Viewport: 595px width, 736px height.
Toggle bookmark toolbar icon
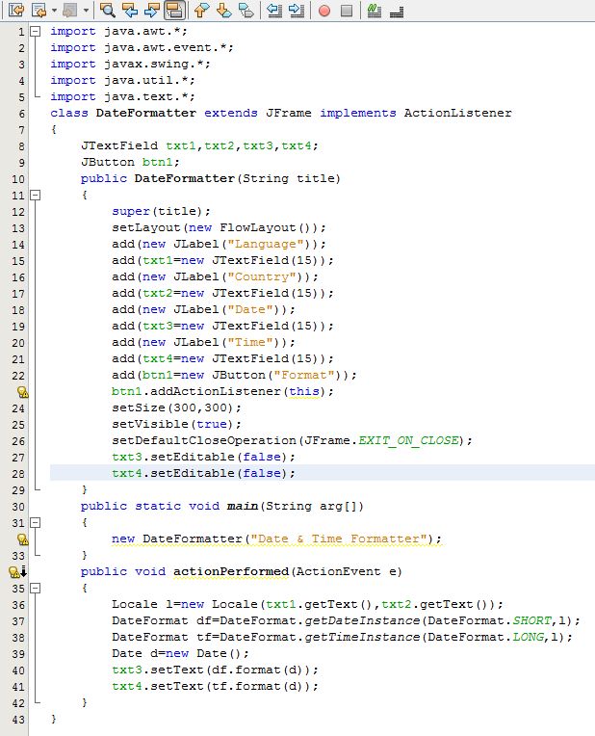pyautogui.click(x=246, y=10)
